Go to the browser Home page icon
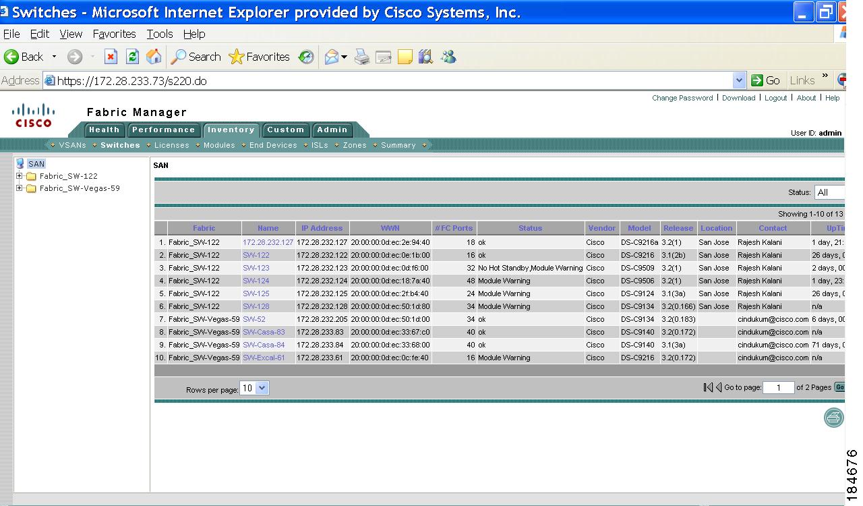 154,57
